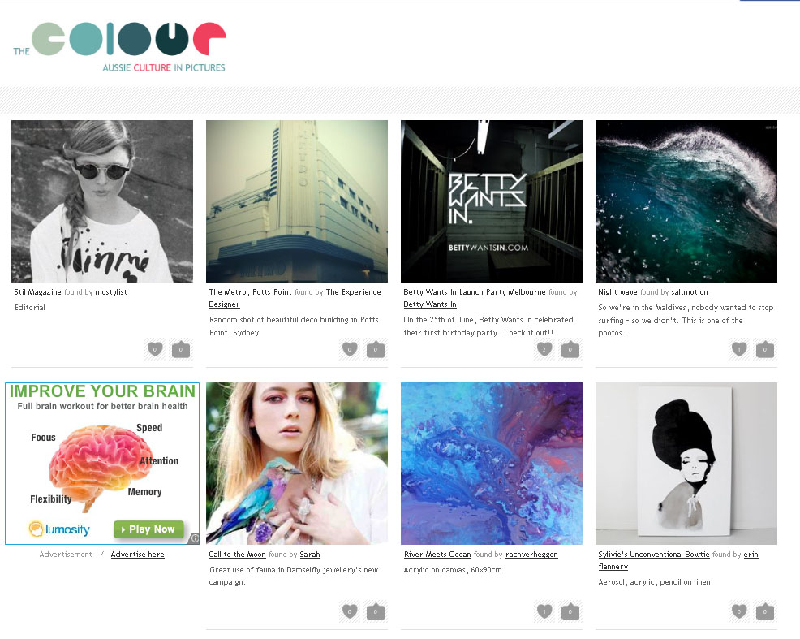Click bag icon under Sylvie's Unconventional Bowtie
800x639 pixels.
tap(765, 611)
